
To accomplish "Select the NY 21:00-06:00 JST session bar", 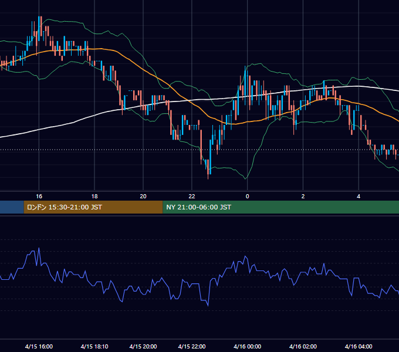I will click(281, 207).
